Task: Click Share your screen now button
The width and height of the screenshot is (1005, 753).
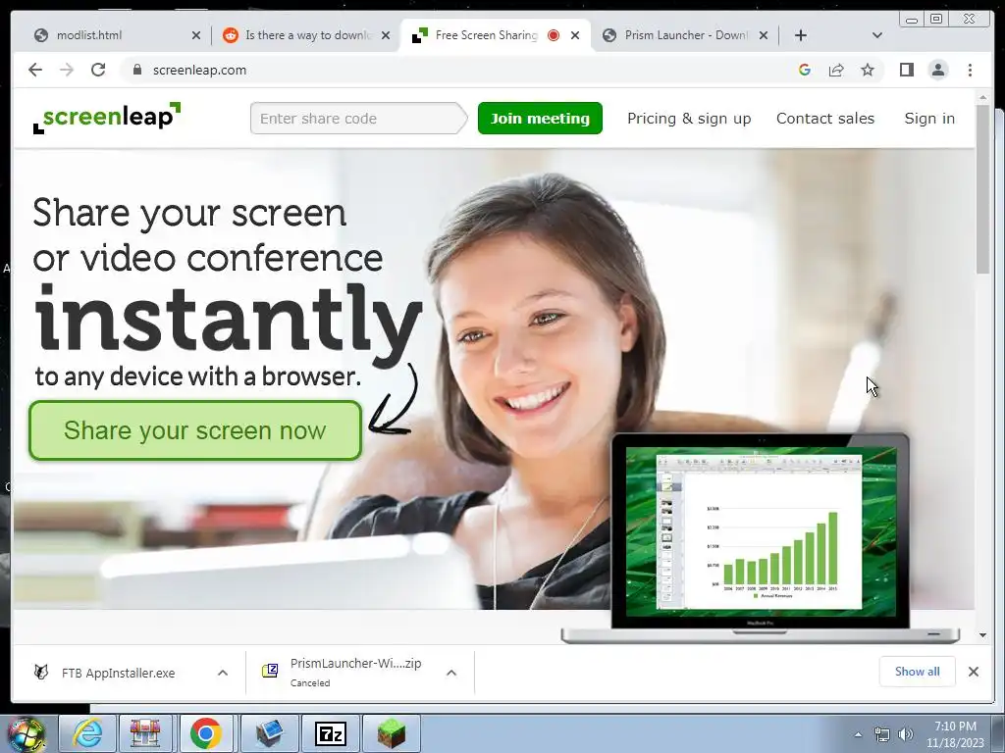Action: tap(195, 430)
